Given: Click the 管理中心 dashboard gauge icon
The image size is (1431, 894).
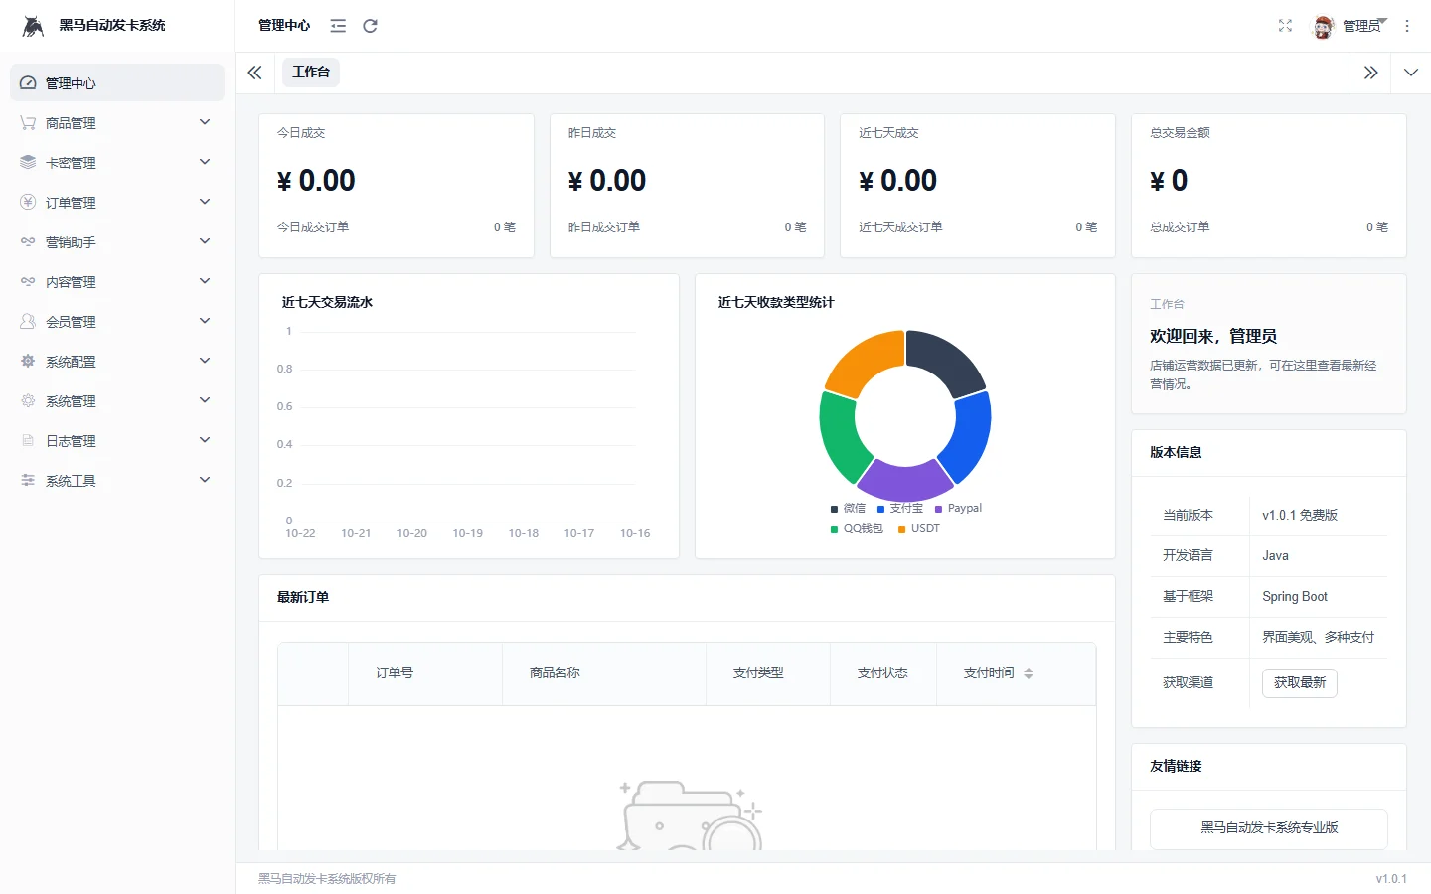Looking at the screenshot, I should 28,83.
